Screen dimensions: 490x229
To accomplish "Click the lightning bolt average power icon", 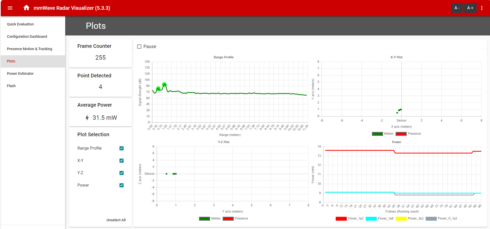I will (x=87, y=118).
